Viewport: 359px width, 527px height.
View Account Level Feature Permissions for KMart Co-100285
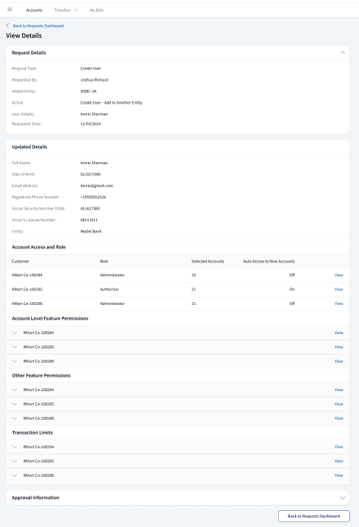339,347
